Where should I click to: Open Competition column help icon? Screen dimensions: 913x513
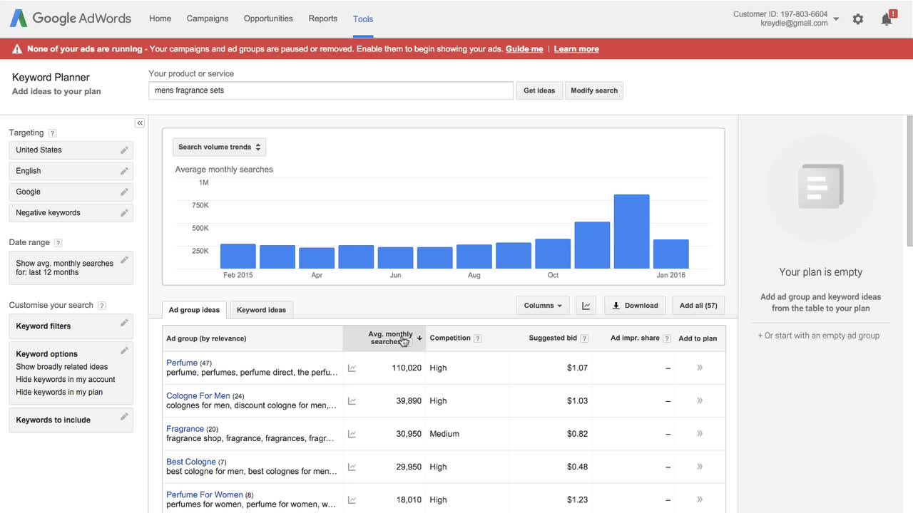(478, 338)
